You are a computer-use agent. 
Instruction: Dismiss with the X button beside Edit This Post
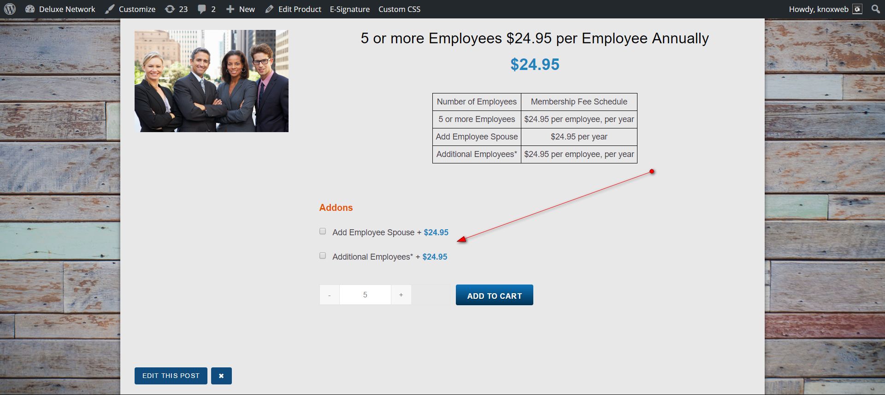tap(221, 376)
